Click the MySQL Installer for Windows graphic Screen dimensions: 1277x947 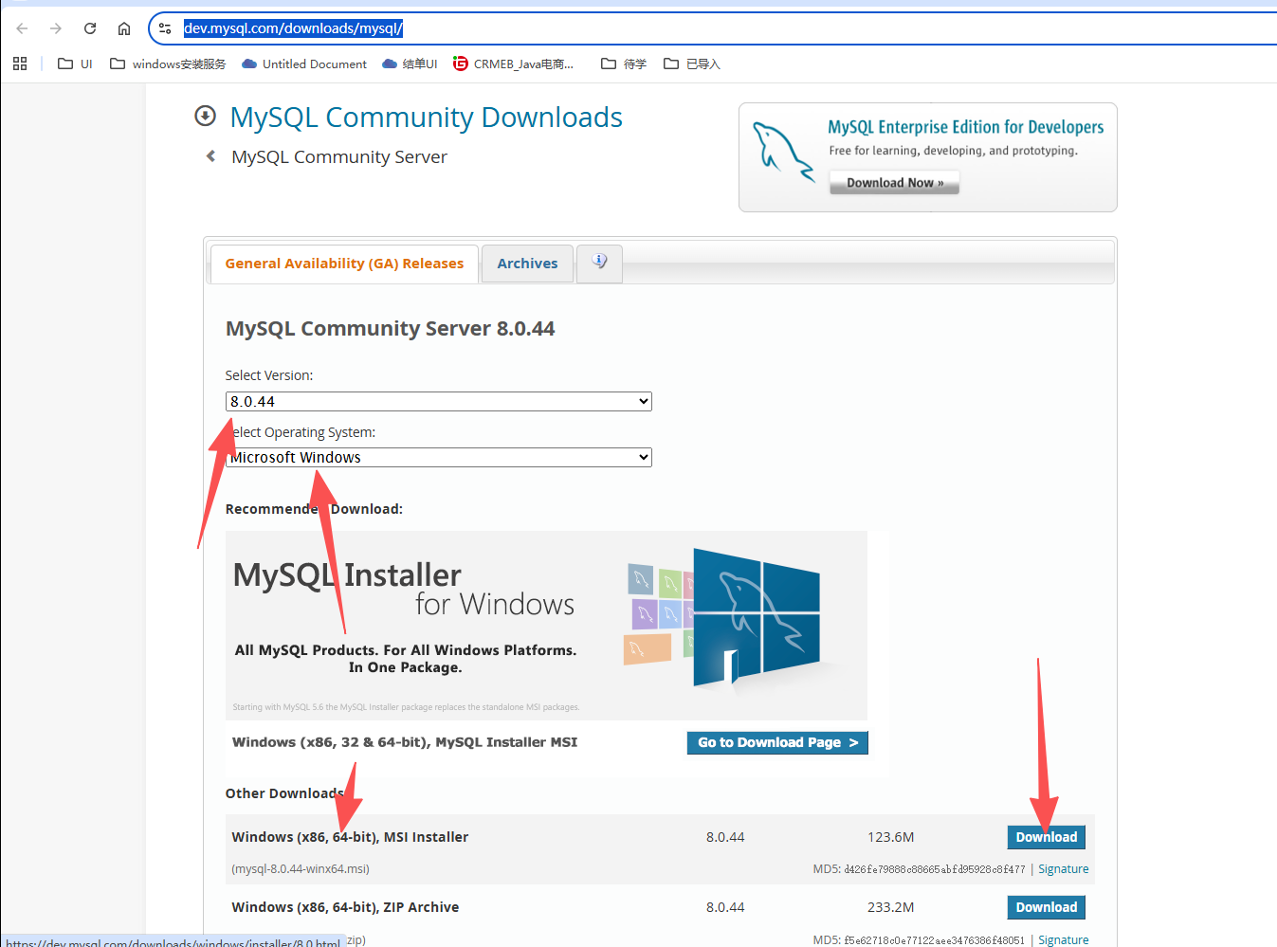pyautogui.click(x=546, y=625)
